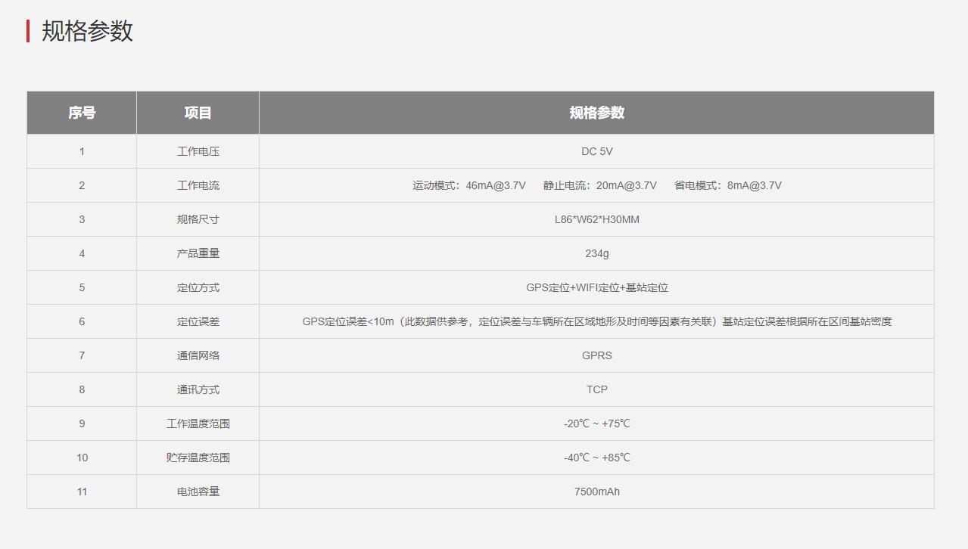Image resolution: width=968 pixels, height=549 pixels.
Task: Click the -20℃ ~ +75℃ temperature value
Action: [596, 423]
